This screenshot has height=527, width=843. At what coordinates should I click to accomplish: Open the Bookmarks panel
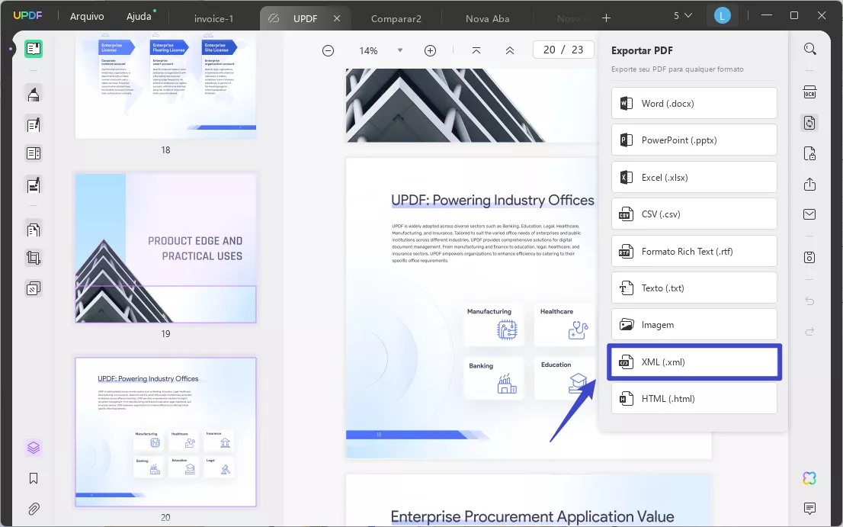click(x=34, y=479)
